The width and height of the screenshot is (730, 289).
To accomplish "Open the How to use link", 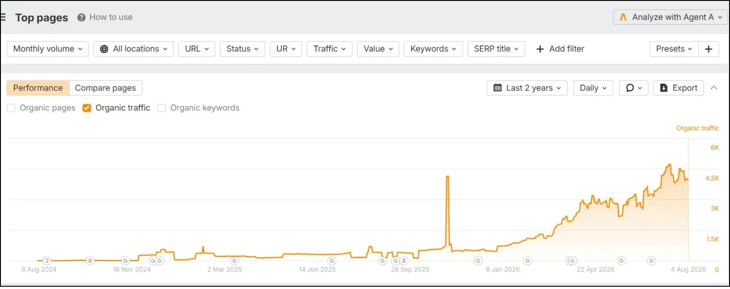I will (x=111, y=17).
